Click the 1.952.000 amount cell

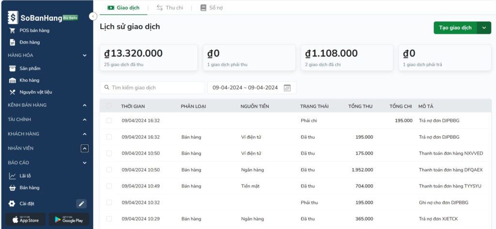click(x=362, y=170)
